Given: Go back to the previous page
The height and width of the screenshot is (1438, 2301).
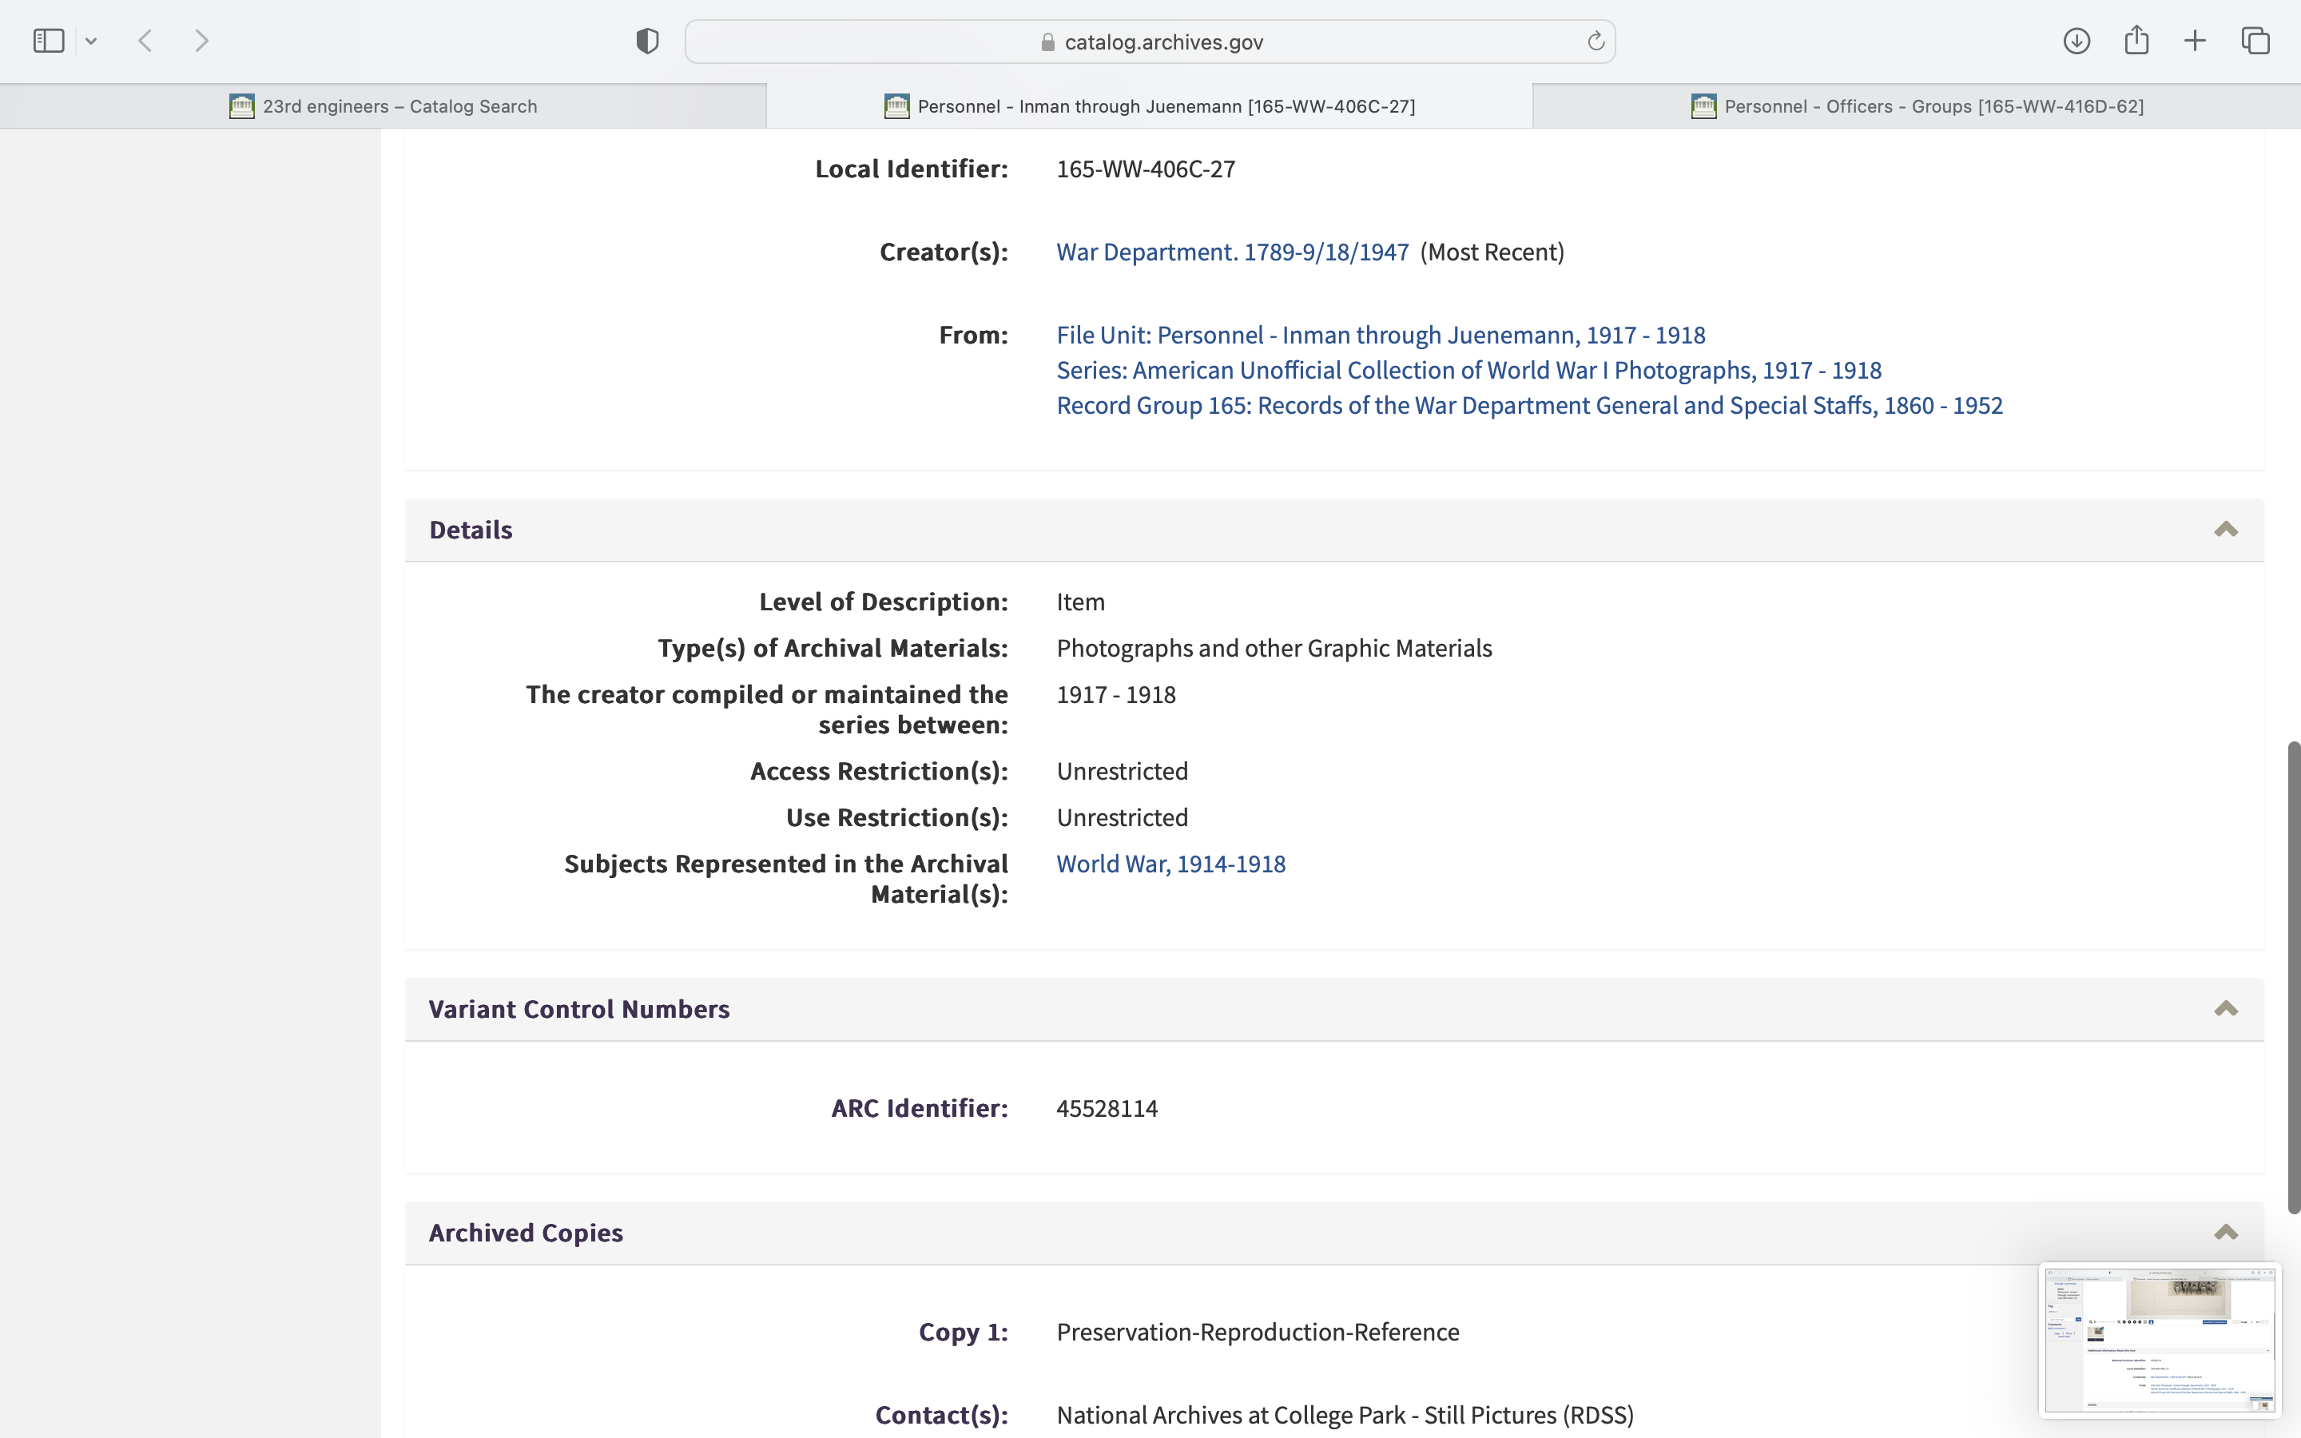Looking at the screenshot, I should pyautogui.click(x=145, y=41).
